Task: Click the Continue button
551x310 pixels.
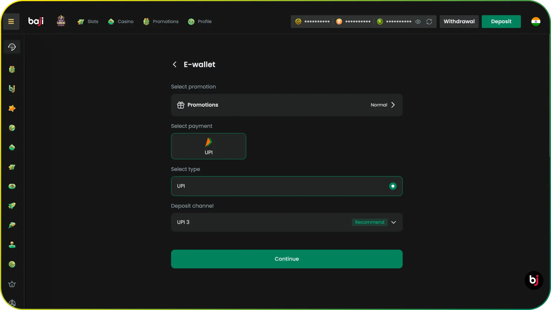Action: (x=287, y=259)
